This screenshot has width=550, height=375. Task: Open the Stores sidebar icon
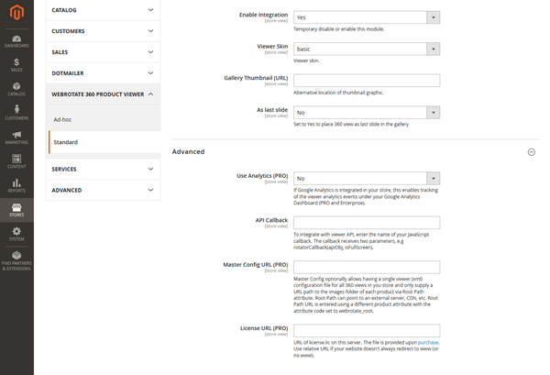16,211
